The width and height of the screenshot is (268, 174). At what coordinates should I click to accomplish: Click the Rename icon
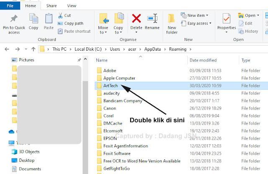click(152, 18)
